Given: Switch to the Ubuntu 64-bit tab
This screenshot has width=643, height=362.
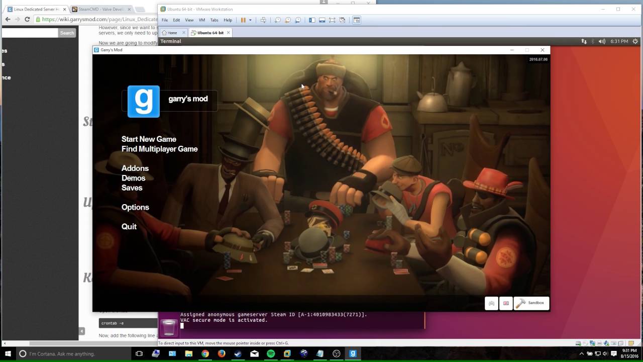Looking at the screenshot, I should [210, 33].
